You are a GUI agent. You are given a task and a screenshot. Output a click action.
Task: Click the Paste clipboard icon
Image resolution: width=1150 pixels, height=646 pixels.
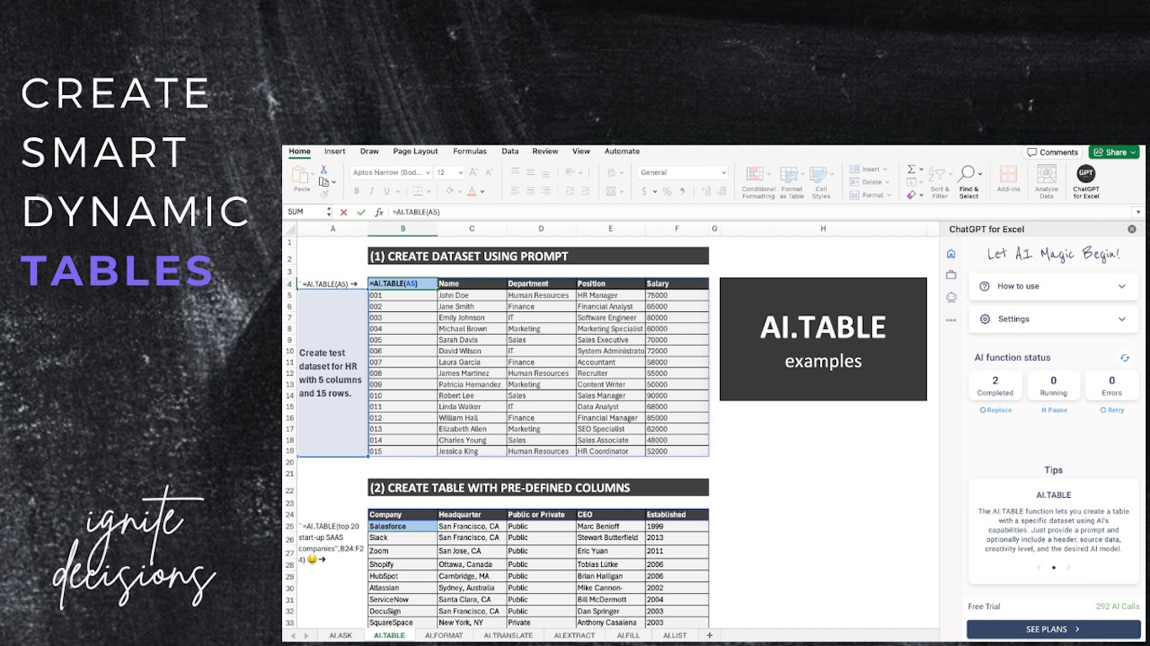pos(301,175)
